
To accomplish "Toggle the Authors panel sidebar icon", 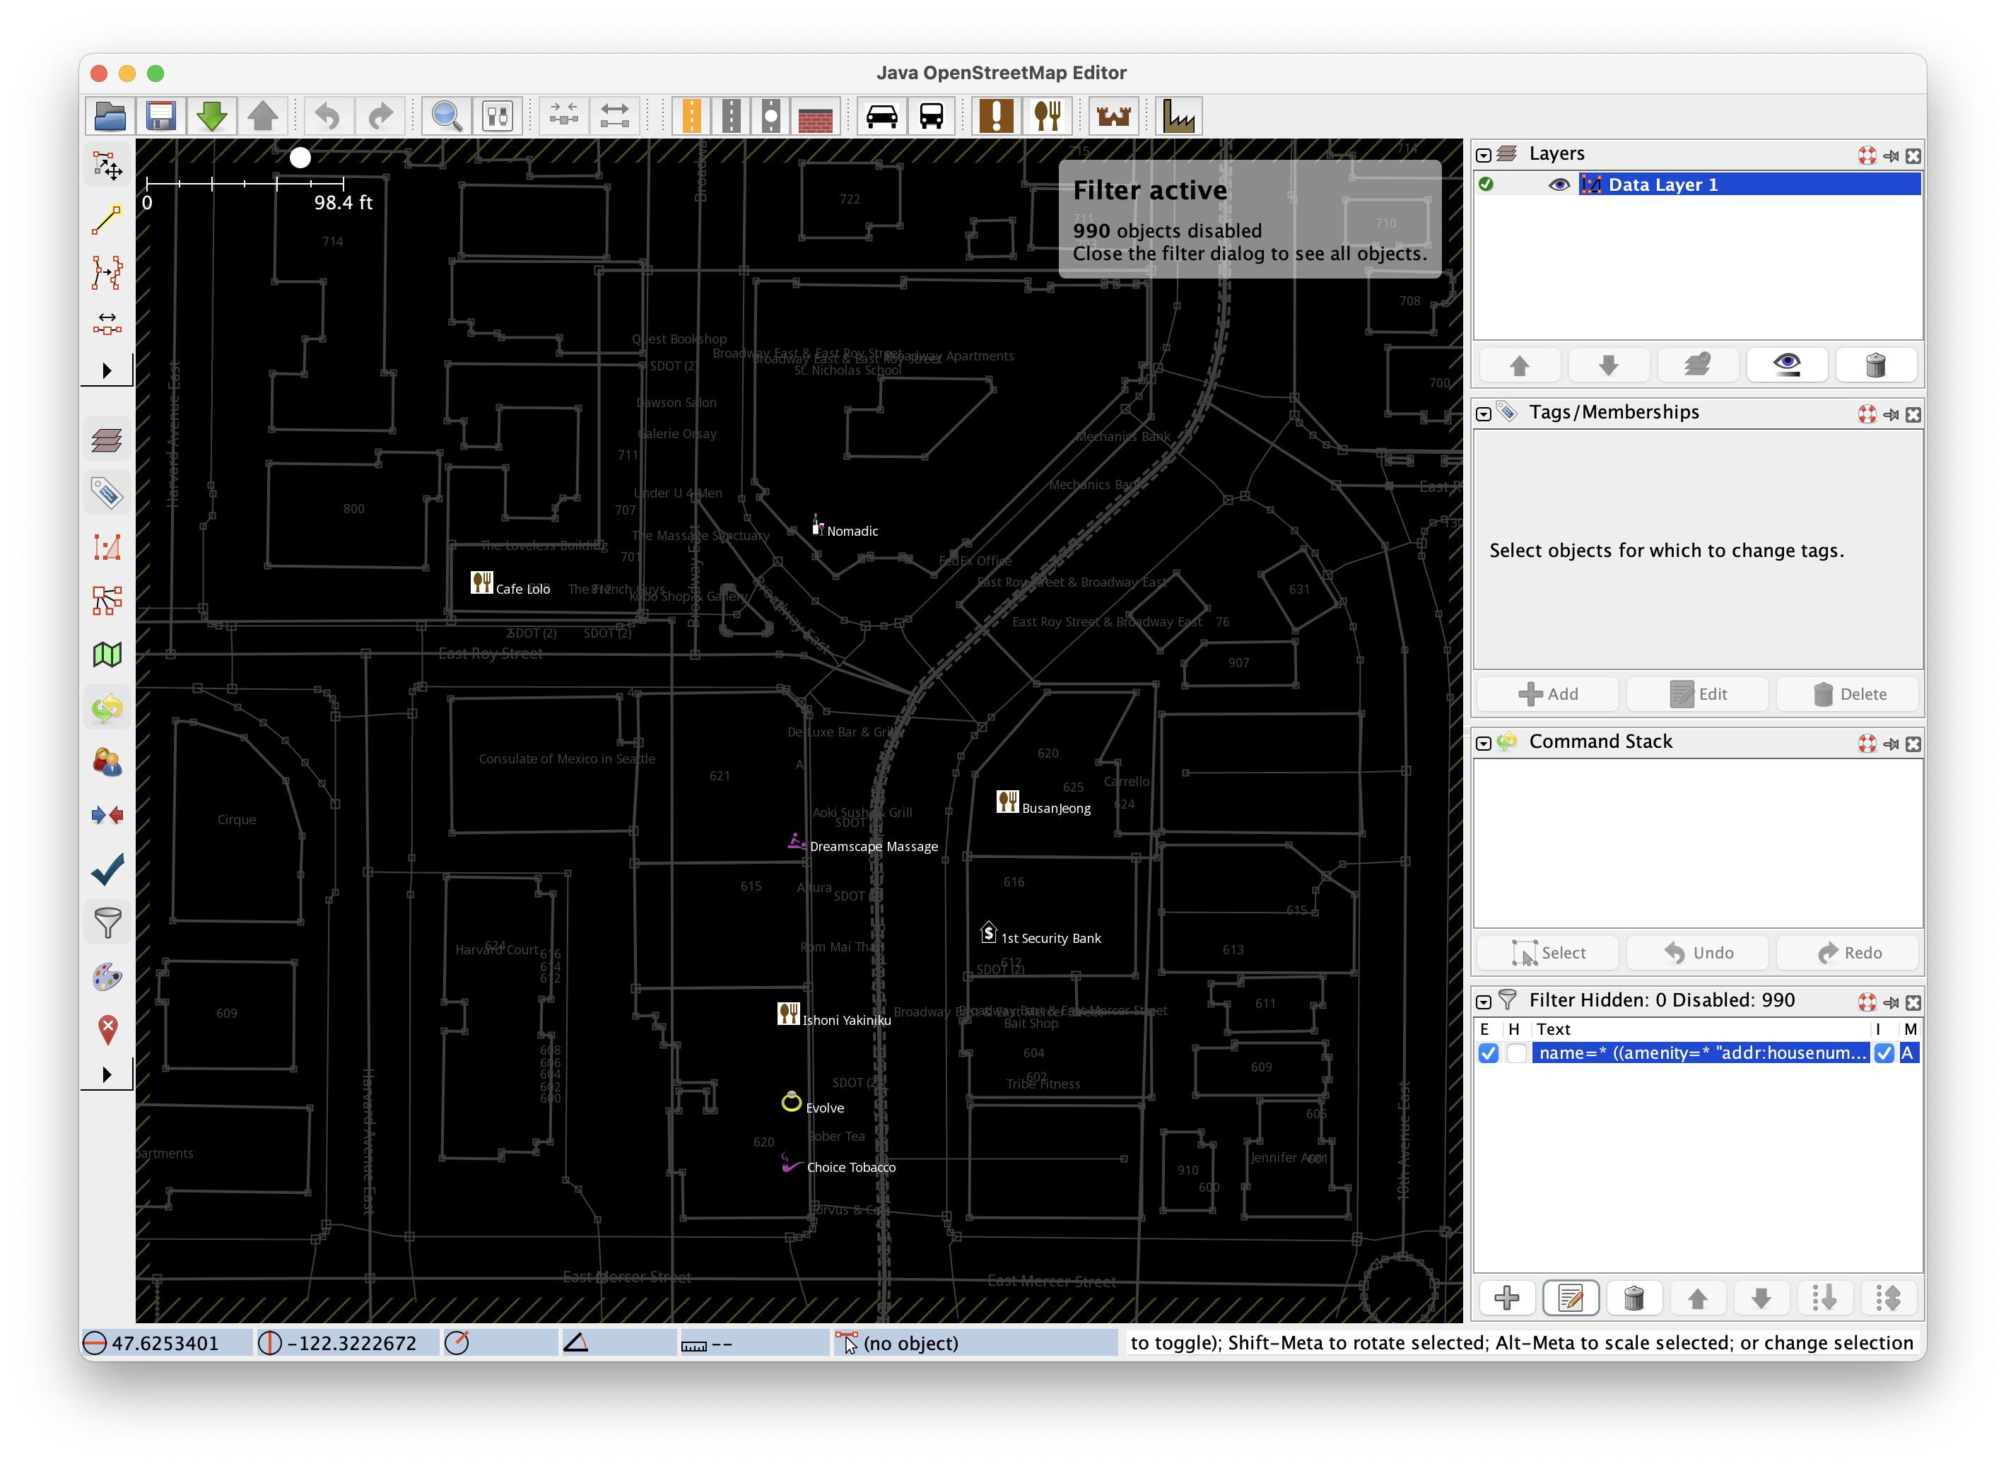I will point(107,762).
